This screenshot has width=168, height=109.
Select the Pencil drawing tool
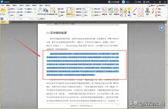click(x=153, y=9)
